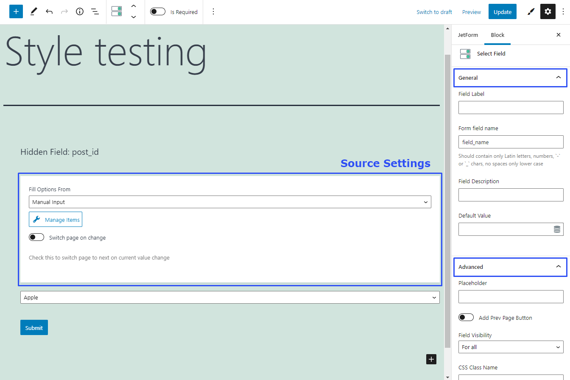Click the Styles pencil icon near Update
The image size is (570, 380).
(x=531, y=11)
